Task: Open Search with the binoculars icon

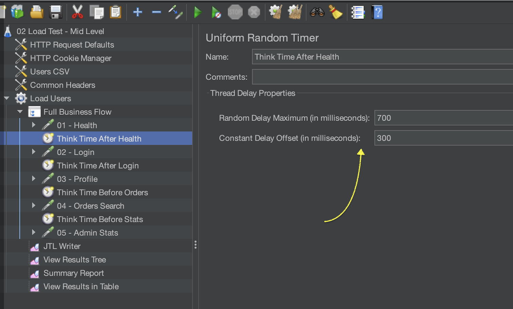Action: coord(317,13)
